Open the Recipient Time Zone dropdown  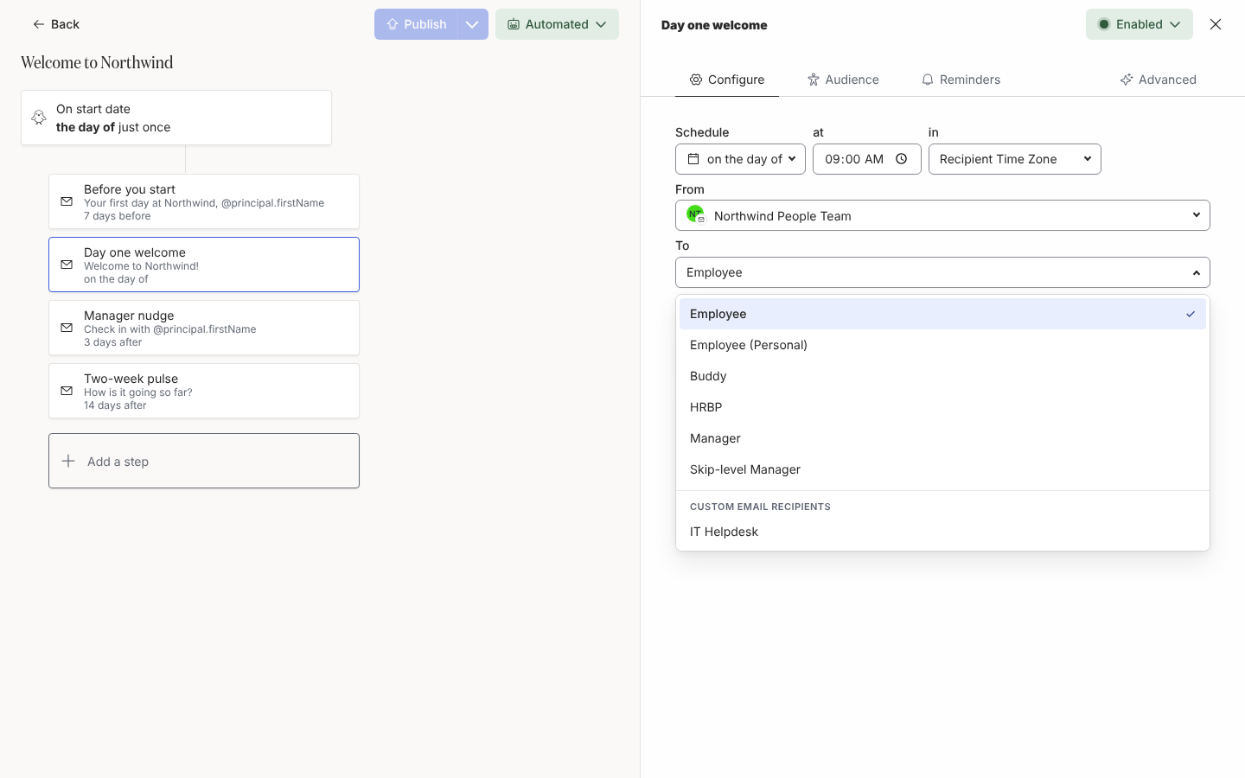point(1015,159)
